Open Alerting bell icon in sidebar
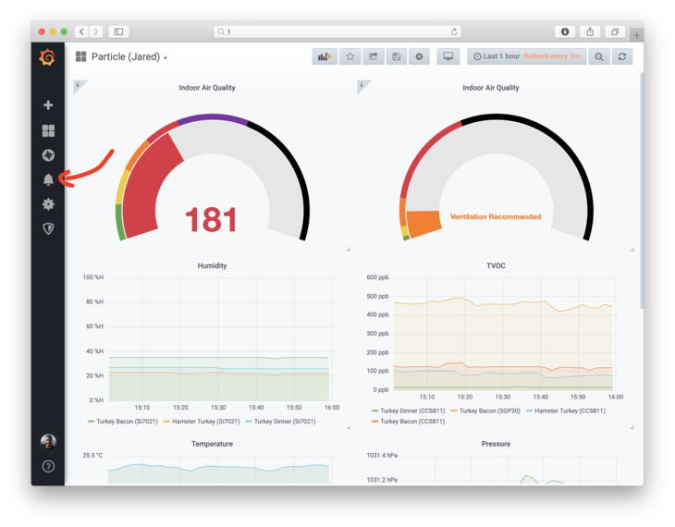 48,179
